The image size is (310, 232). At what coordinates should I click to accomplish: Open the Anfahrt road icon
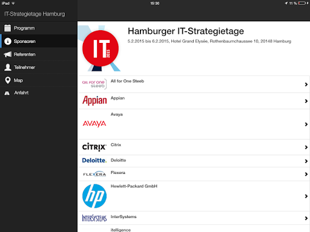click(7, 93)
